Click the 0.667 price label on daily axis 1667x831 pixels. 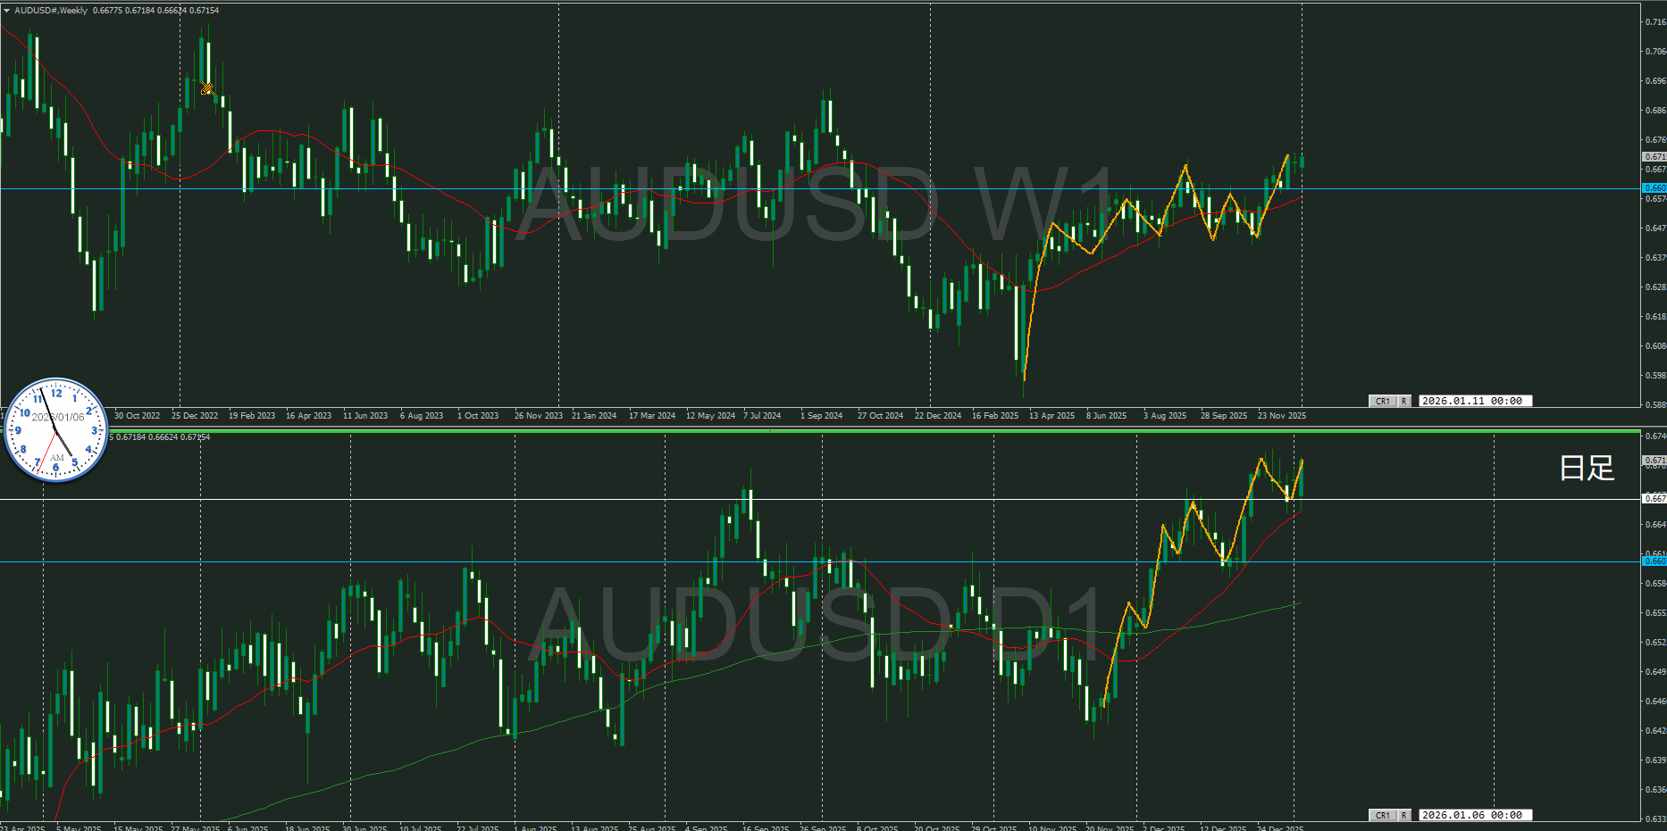(1654, 499)
